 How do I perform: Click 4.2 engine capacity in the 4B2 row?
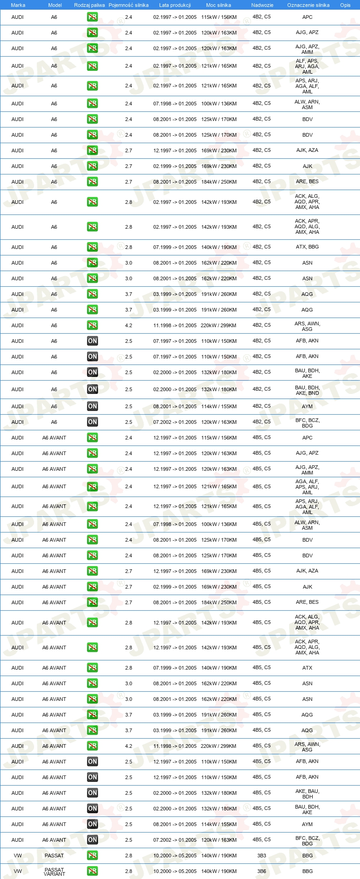[128, 325]
